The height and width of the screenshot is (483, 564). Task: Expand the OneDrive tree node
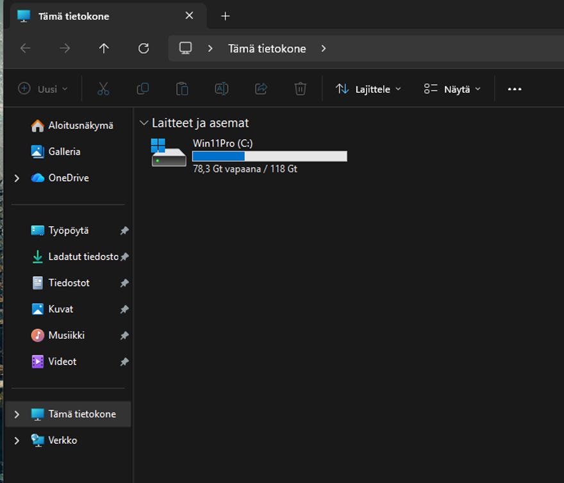pyautogui.click(x=17, y=178)
